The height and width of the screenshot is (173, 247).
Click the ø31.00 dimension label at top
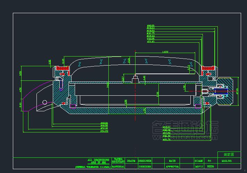pyautogui.click(x=151, y=41)
